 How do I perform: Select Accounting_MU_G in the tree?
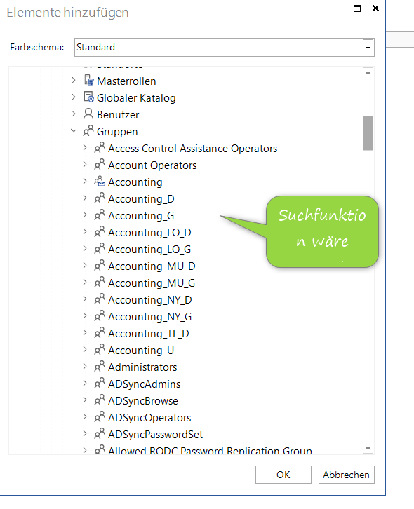coord(152,283)
